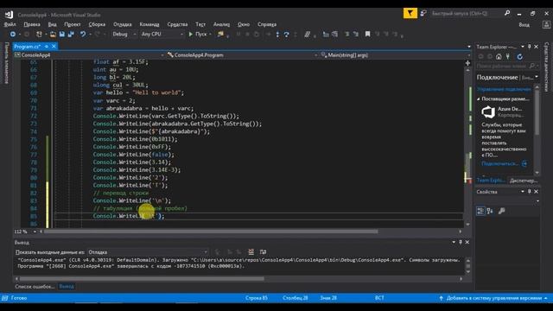The image size is (553, 311).
Task: Refresh the Team Explorer panel
Action: click(x=519, y=57)
